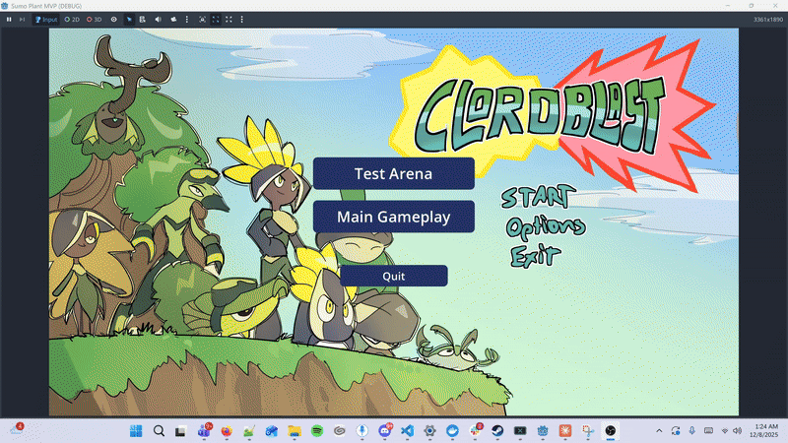Mute game audio with speaker icon
The height and width of the screenshot is (443, 788).
[159, 19]
